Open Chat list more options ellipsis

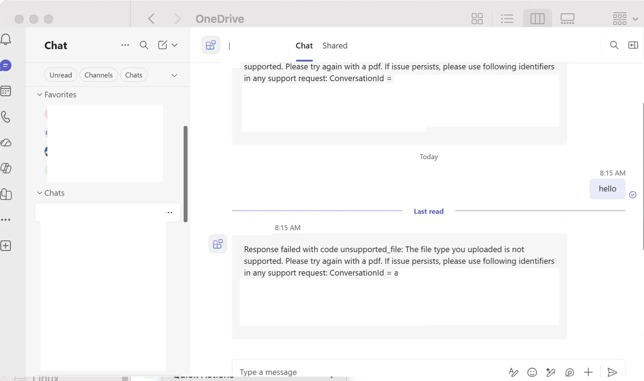click(125, 45)
